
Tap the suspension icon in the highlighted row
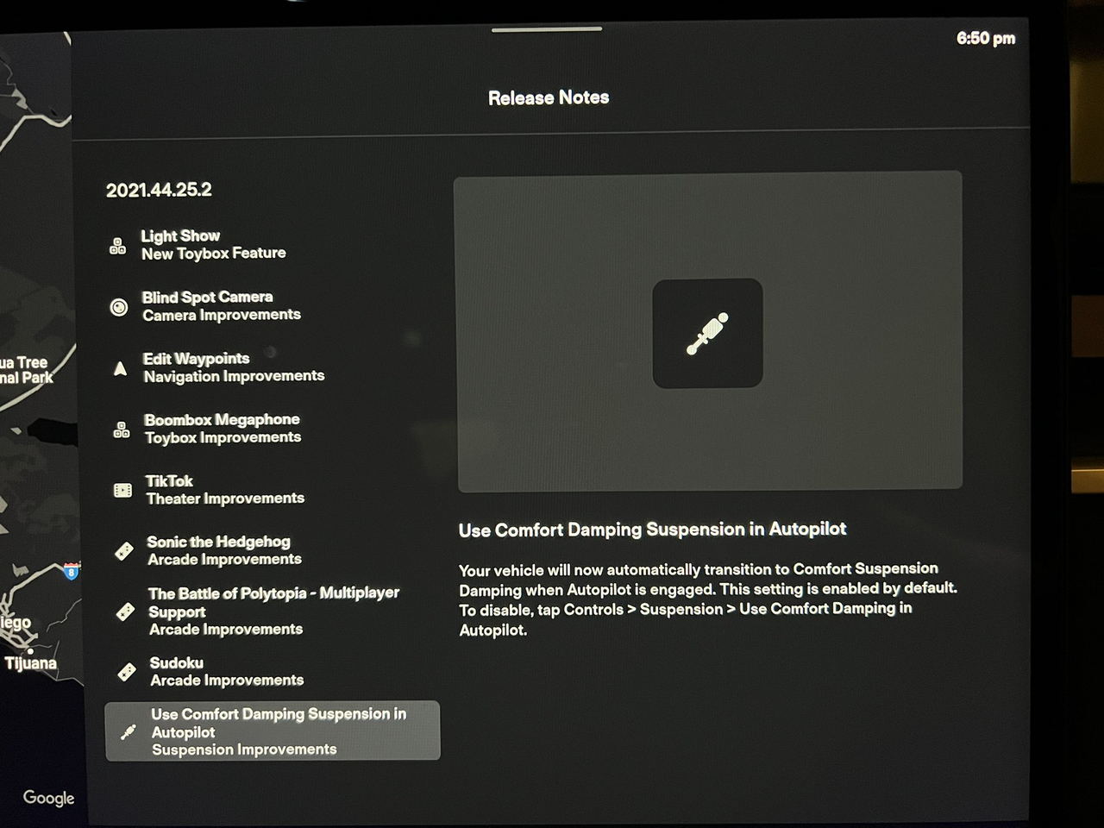129,732
